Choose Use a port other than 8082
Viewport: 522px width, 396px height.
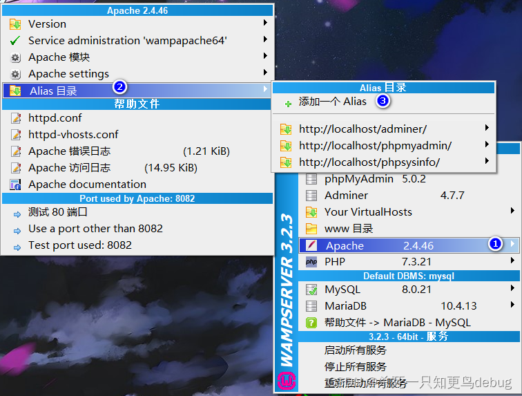(137, 229)
